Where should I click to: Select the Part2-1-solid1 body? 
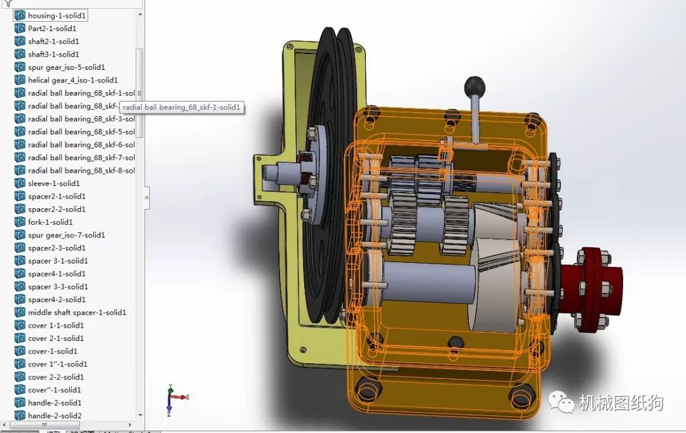[52, 29]
